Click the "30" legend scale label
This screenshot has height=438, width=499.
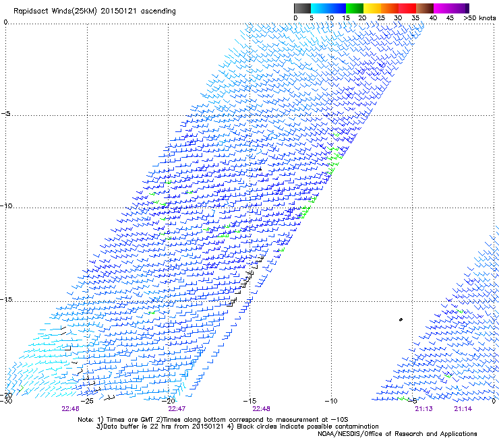click(398, 18)
